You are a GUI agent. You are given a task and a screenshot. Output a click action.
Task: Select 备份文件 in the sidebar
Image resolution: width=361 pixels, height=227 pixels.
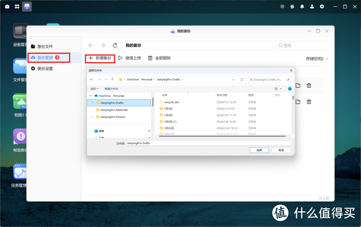coord(45,46)
